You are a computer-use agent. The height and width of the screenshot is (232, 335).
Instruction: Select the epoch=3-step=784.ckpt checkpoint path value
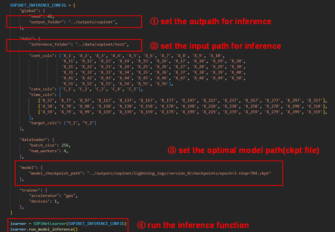click(x=179, y=173)
